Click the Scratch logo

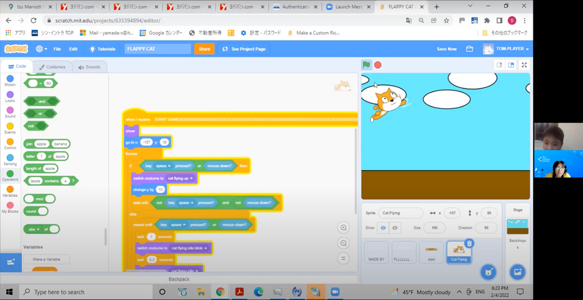click(16, 49)
